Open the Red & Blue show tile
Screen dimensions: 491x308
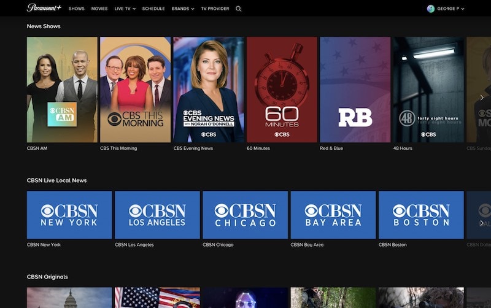pyautogui.click(x=355, y=90)
